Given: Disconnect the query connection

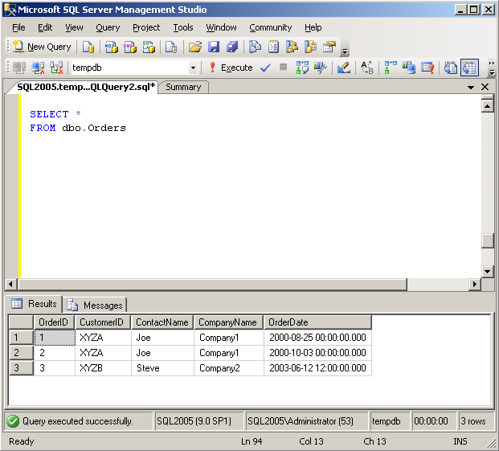Looking at the screenshot, I should (38, 68).
